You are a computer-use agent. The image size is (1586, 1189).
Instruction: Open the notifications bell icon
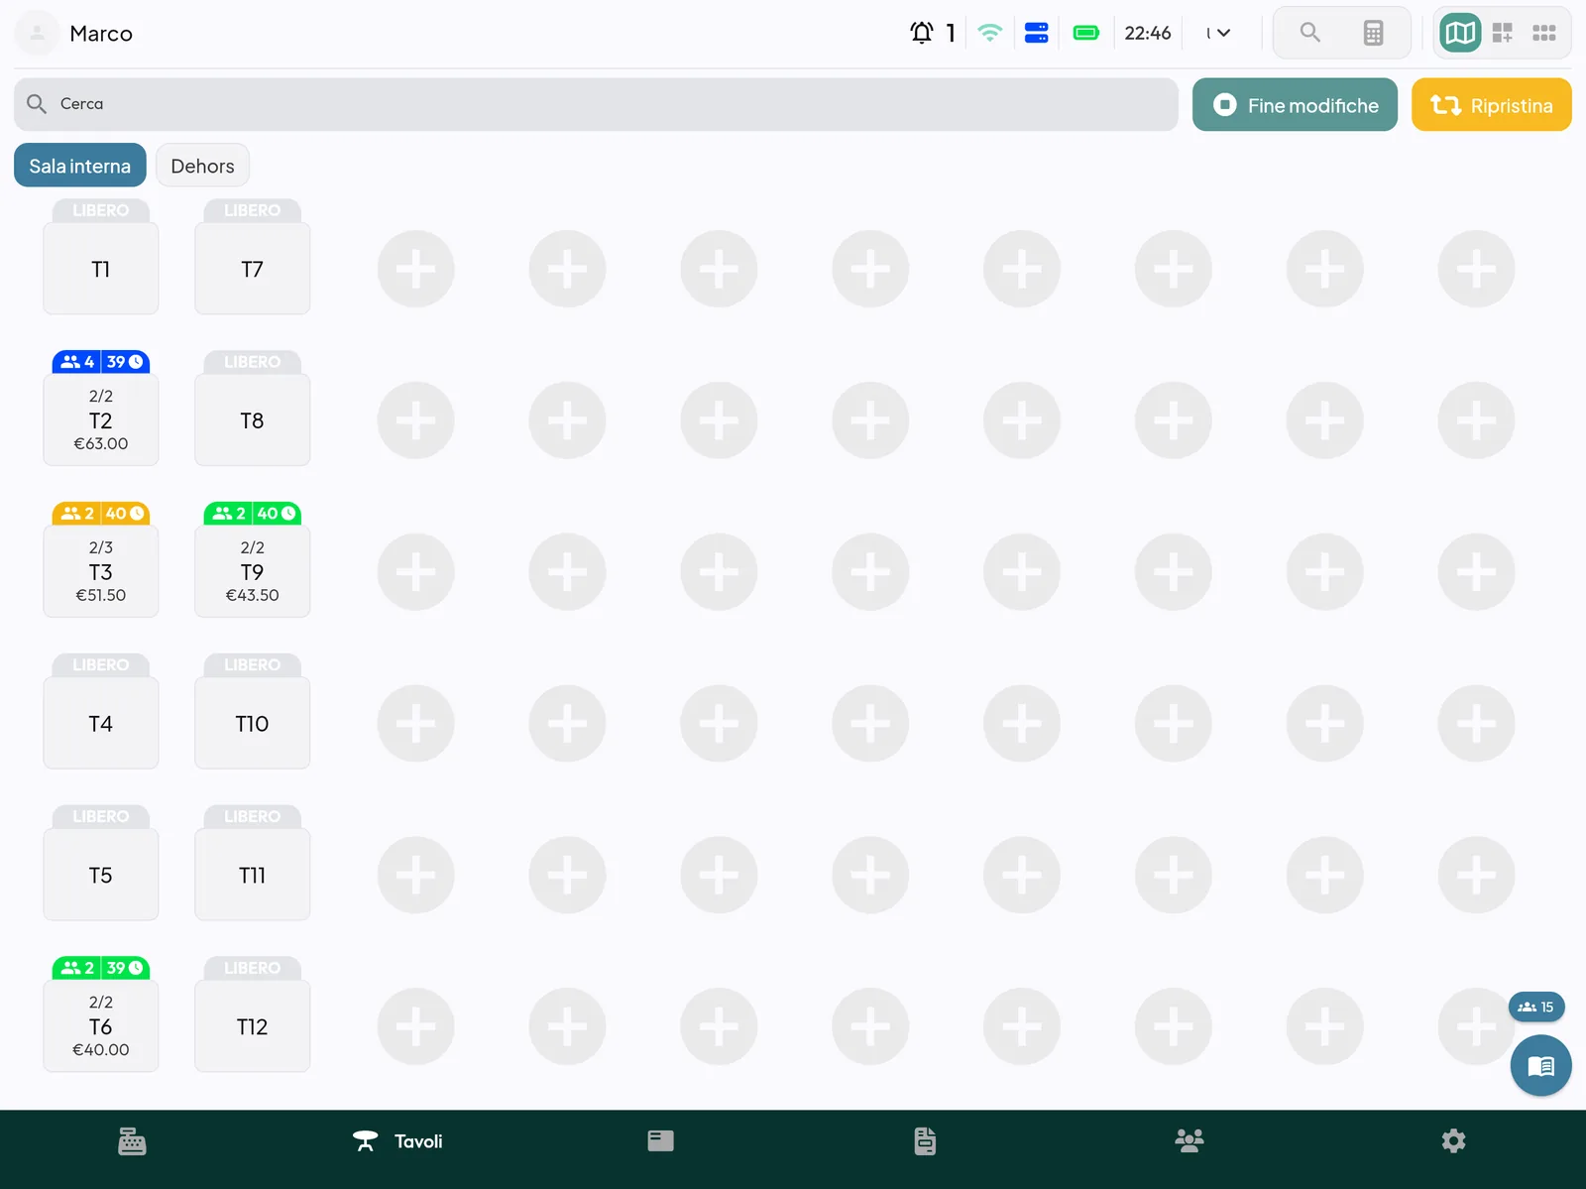922,33
